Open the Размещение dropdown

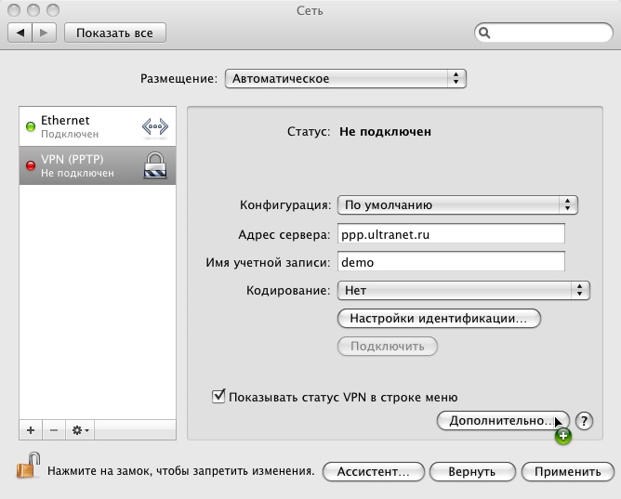pyautogui.click(x=345, y=79)
